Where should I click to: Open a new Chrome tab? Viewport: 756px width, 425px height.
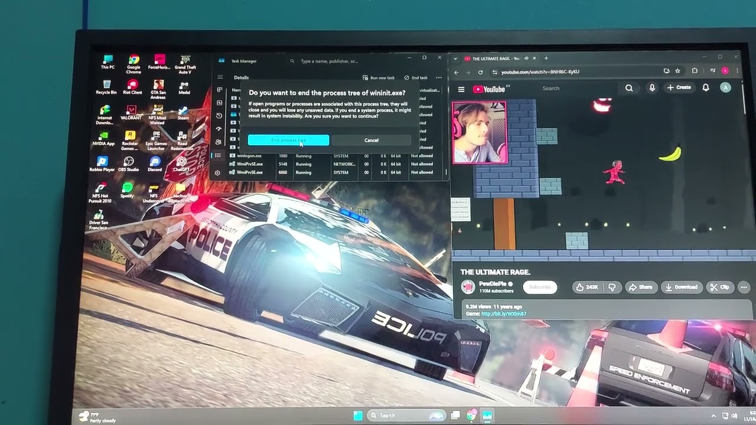pyautogui.click(x=546, y=58)
